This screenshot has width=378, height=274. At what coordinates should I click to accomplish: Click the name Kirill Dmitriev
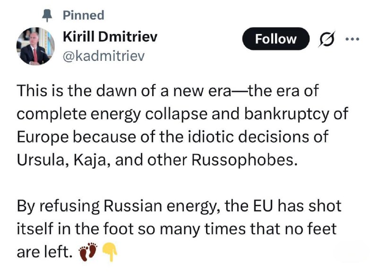(x=111, y=36)
